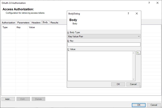The image size is (162, 108).
Task: Close the OAuth 2.0 Authorization window
Action: [x=157, y=3]
